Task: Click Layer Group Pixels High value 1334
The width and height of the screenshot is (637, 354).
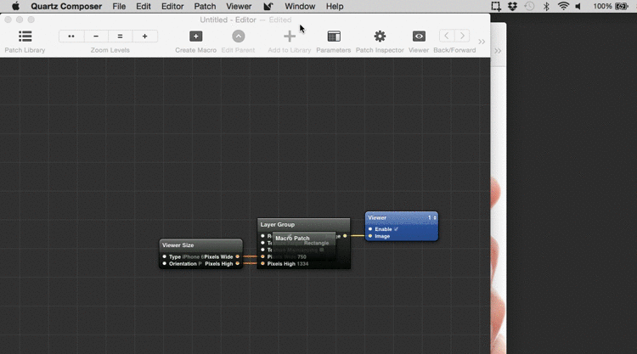Action: 302,264
